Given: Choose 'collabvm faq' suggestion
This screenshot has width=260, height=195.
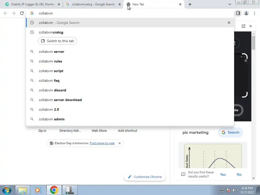Looking at the screenshot, I should point(130,80).
